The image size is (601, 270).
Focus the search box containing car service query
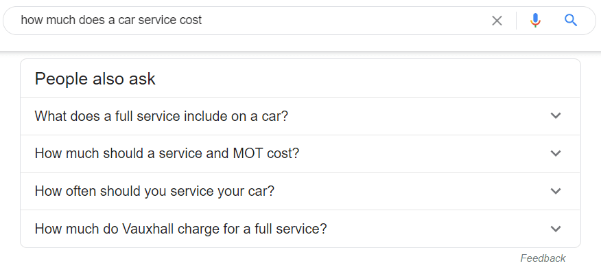tap(246, 21)
